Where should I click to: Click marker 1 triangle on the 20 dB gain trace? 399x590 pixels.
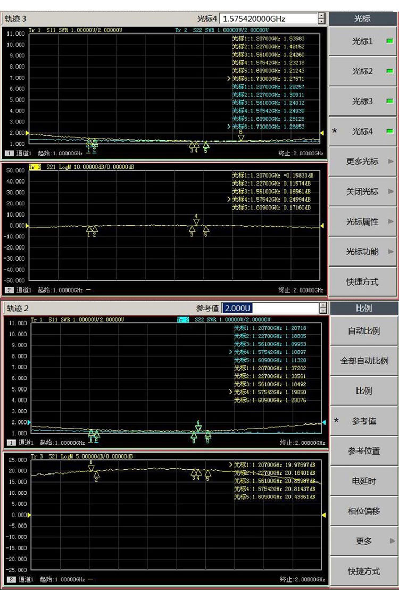pyautogui.click(x=91, y=468)
